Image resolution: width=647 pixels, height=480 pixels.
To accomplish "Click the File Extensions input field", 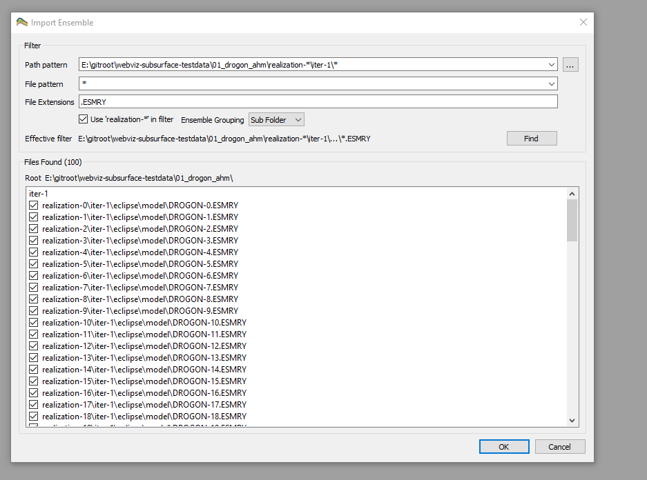I will (318, 102).
